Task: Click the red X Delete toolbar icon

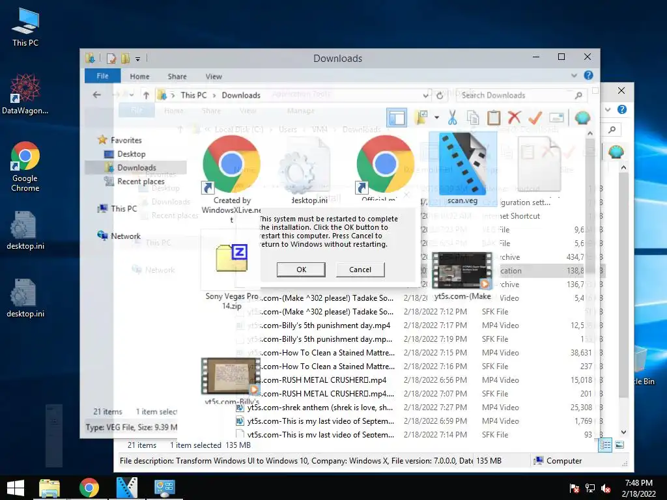Action: coord(515,117)
